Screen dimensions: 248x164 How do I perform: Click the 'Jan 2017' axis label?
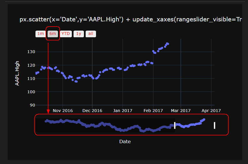tap(123, 111)
